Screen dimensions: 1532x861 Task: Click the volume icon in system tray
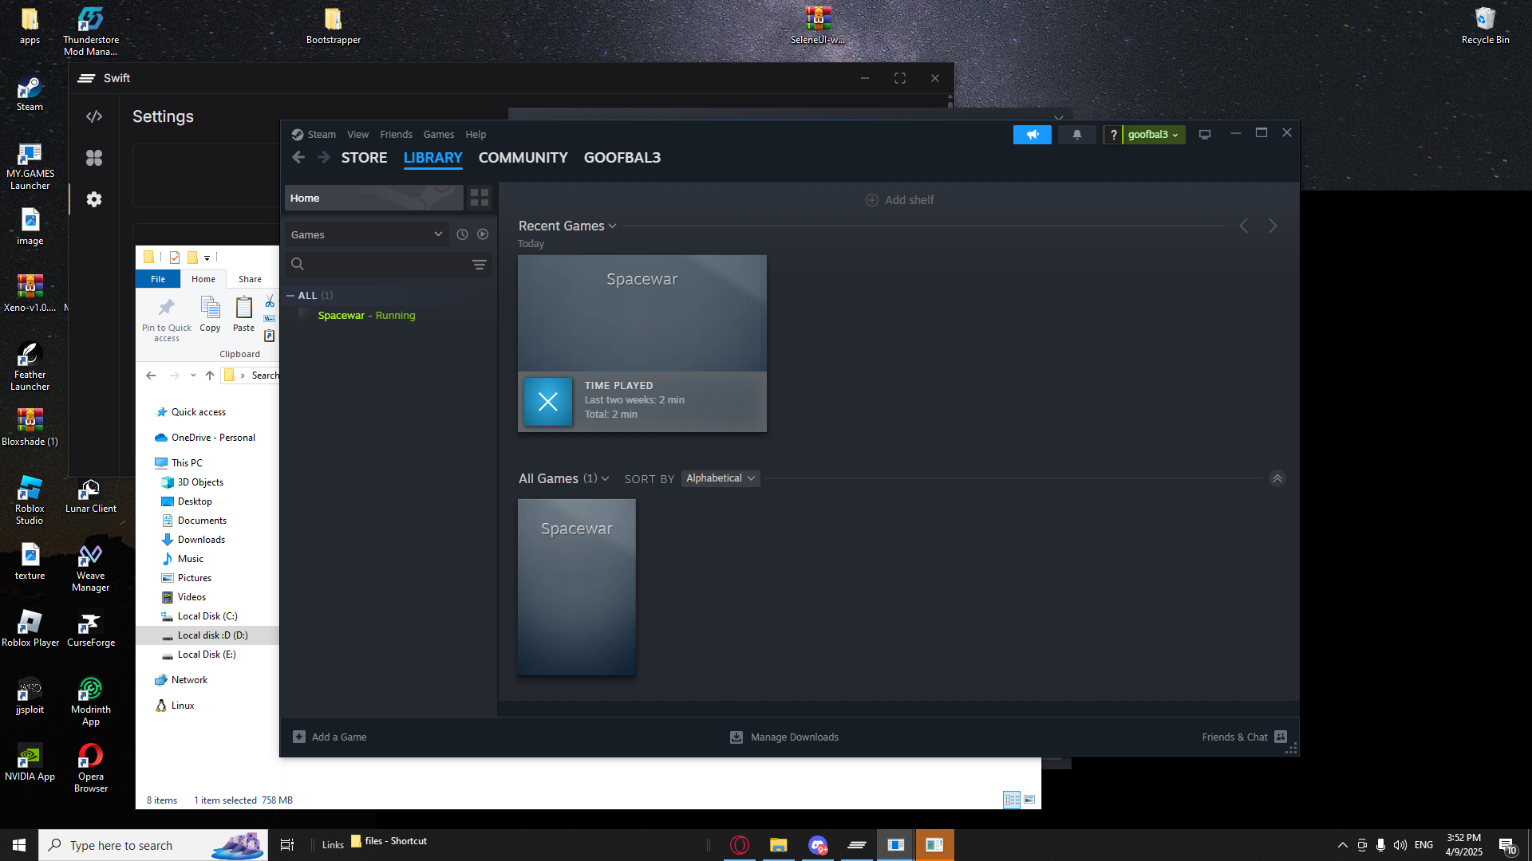(1400, 845)
